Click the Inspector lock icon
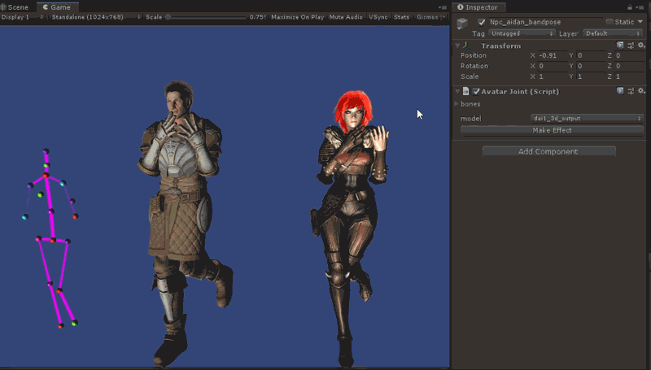The height and width of the screenshot is (370, 651). pyautogui.click(x=630, y=7)
